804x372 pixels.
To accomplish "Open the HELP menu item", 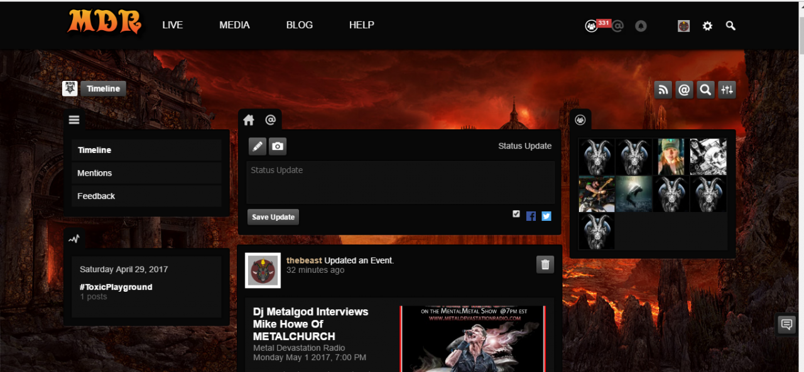I will click(x=361, y=25).
